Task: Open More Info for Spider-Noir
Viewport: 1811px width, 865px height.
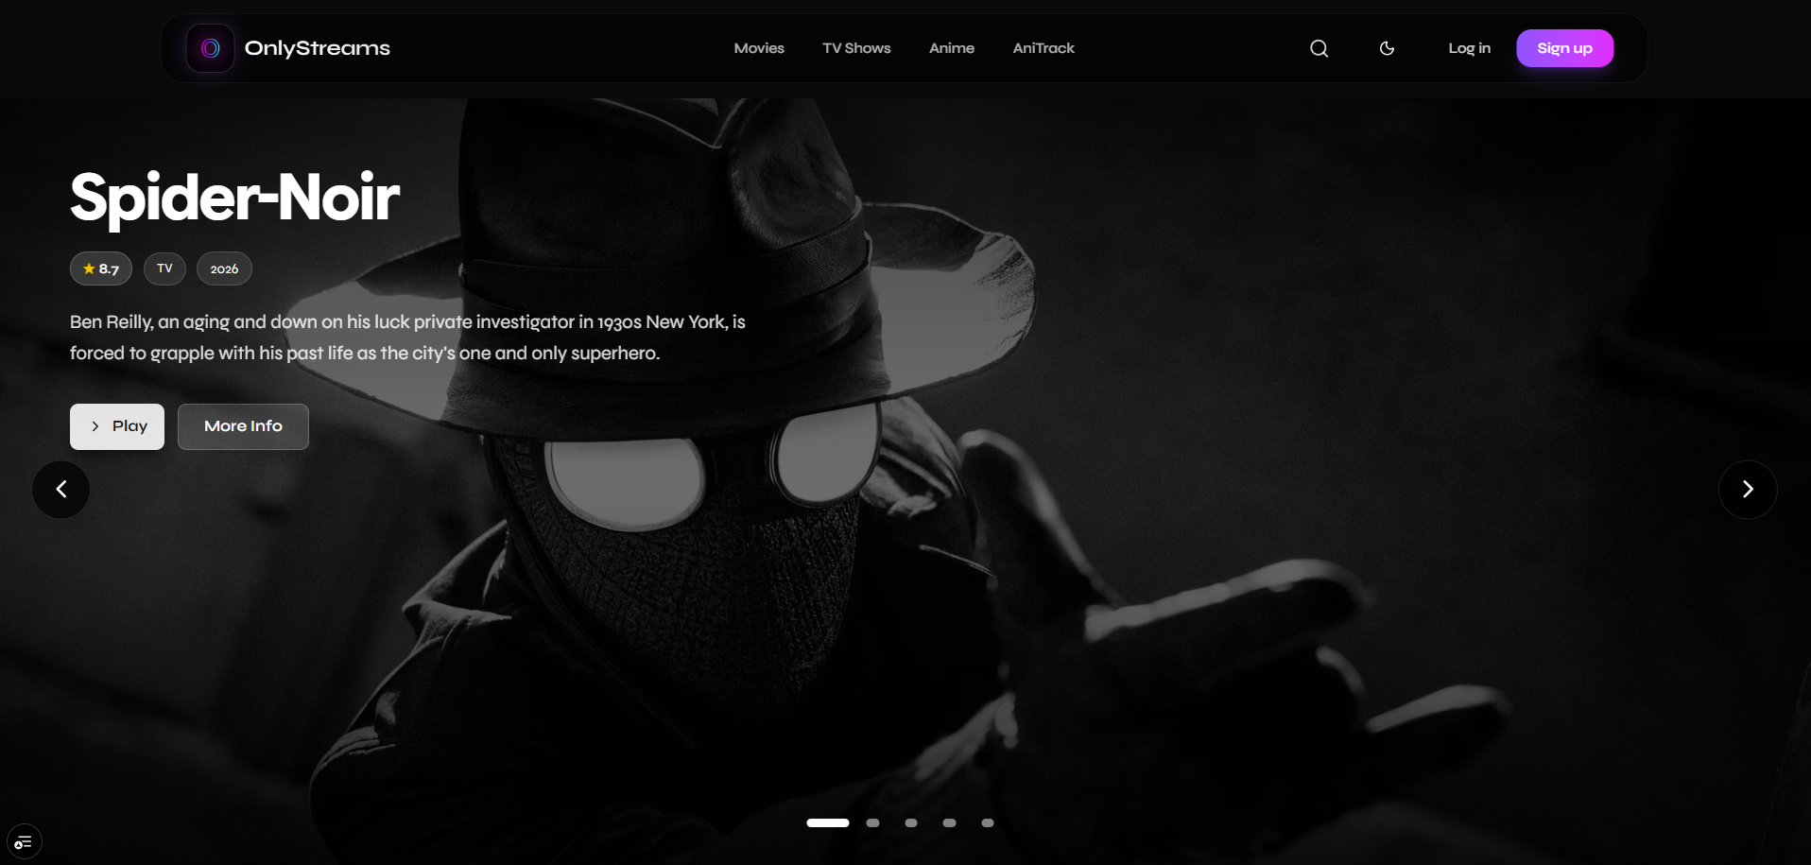Action: [243, 426]
